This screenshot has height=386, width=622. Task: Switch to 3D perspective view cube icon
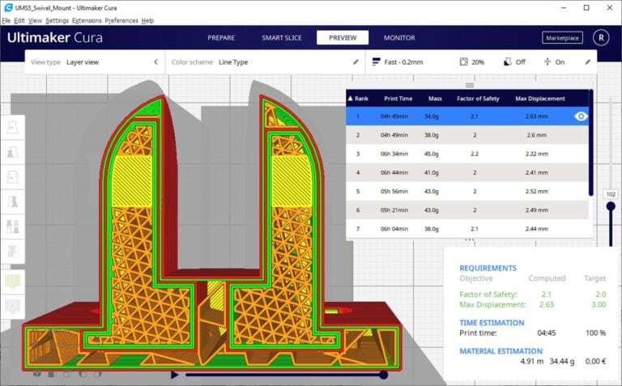point(36,373)
